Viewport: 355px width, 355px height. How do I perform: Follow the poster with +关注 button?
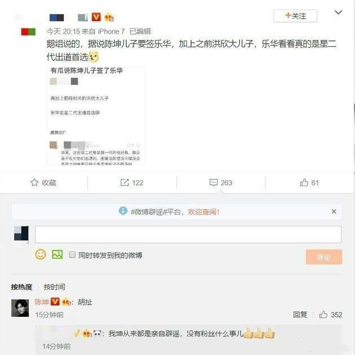[x=295, y=16]
